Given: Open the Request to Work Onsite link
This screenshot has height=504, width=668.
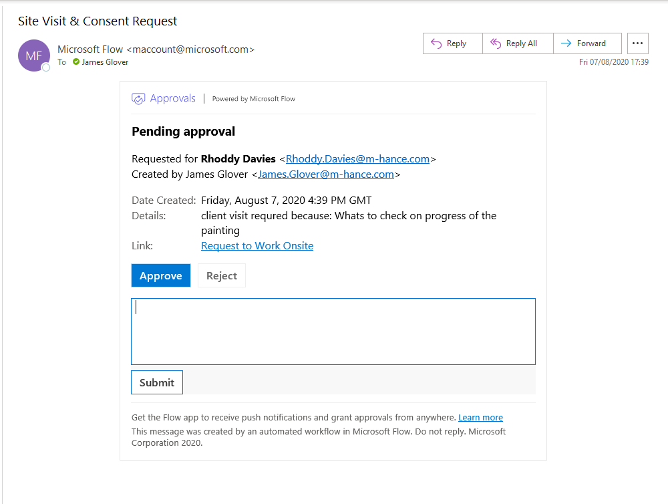Looking at the screenshot, I should 257,246.
